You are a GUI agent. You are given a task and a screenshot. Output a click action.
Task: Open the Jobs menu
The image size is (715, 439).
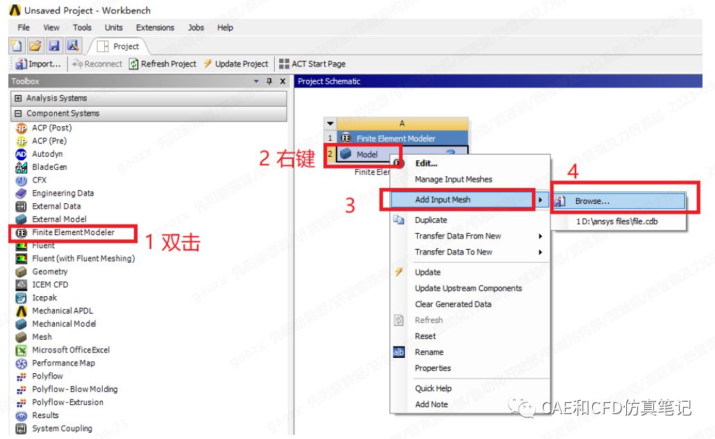[x=196, y=27]
